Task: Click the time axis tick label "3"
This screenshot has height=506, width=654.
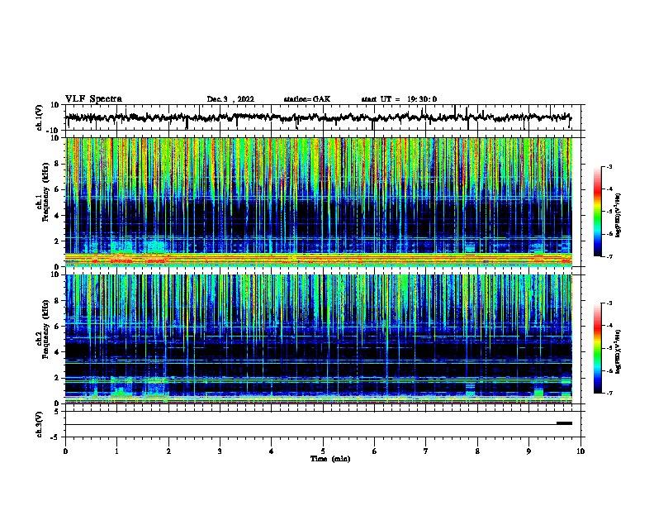Action: tap(220, 451)
